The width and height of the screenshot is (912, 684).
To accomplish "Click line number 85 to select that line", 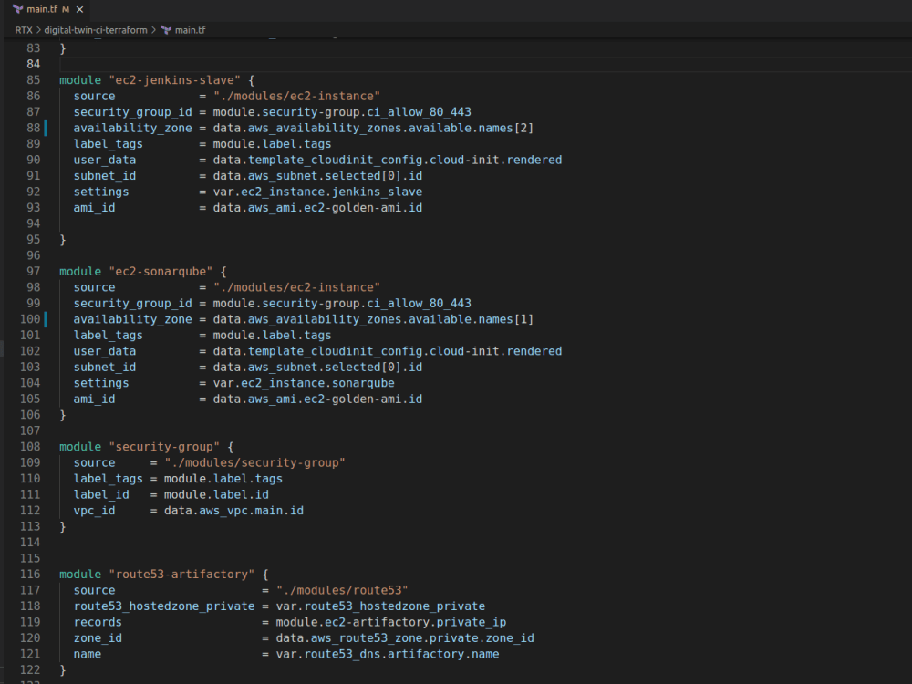I will tap(34, 79).
